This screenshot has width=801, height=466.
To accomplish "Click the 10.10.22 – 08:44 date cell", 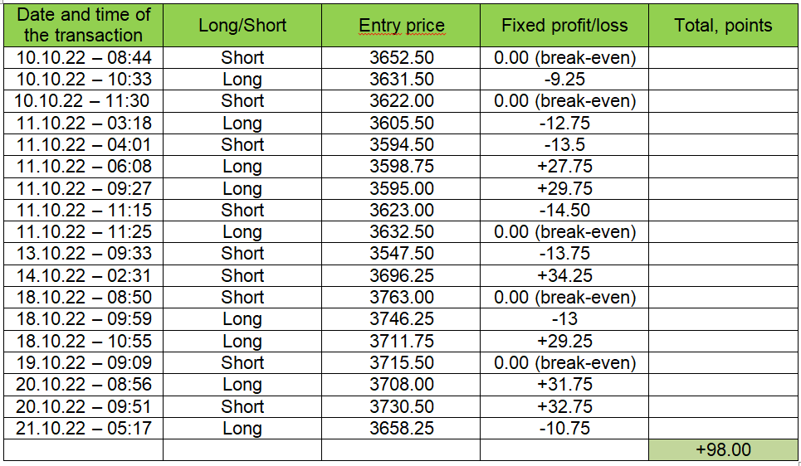I will [83, 58].
